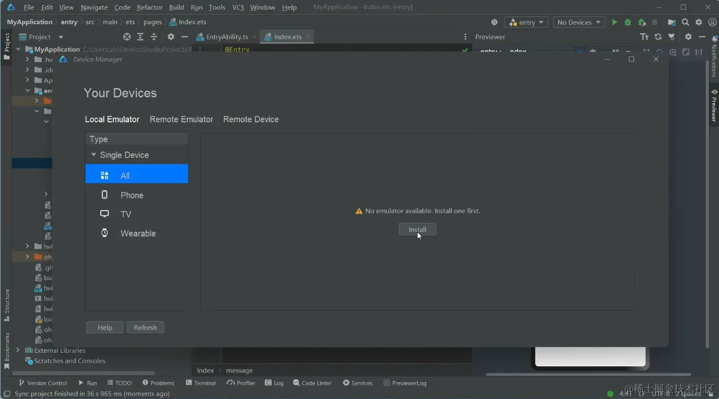The height and width of the screenshot is (399, 719).
Task: Switch to the Remote Emulator tab
Action: tap(181, 119)
